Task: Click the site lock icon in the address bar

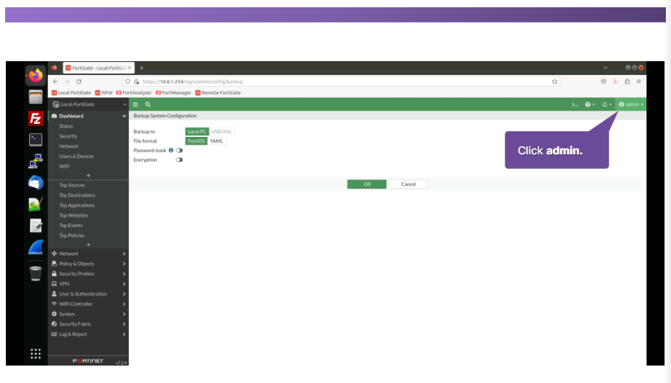Action: 136,82
